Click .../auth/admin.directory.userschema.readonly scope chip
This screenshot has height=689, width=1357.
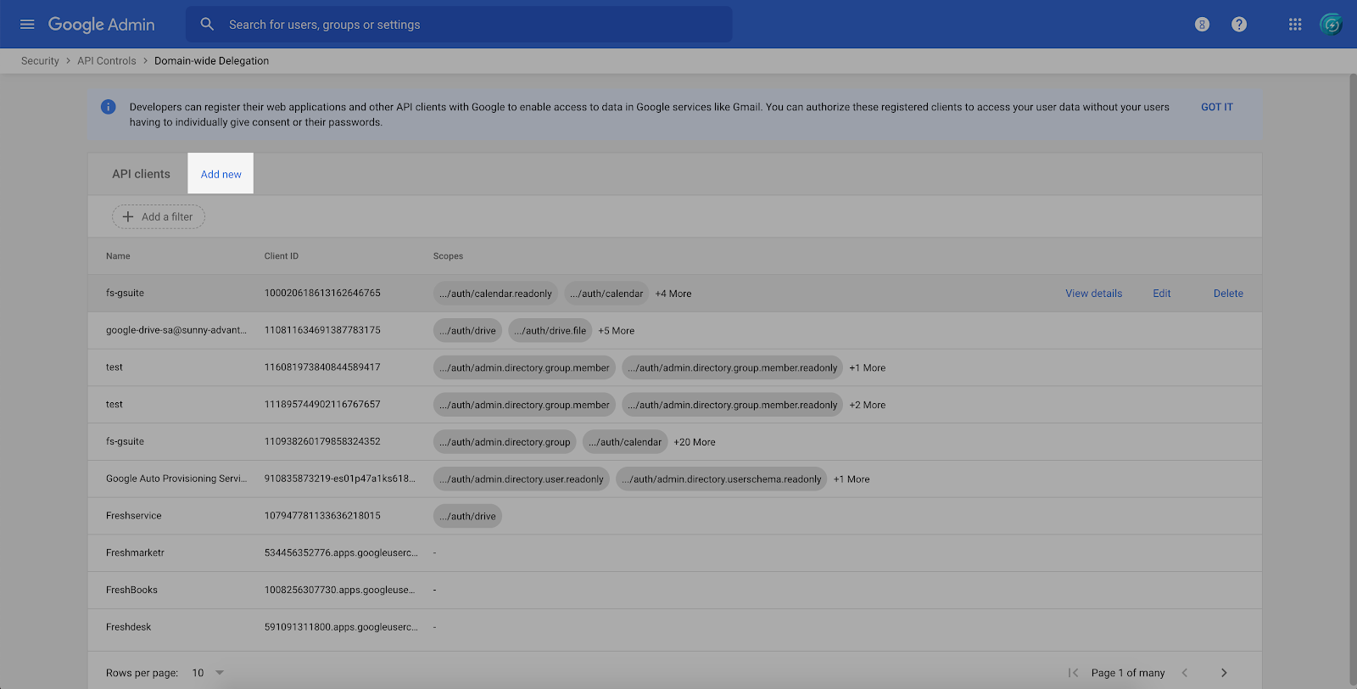[x=721, y=479]
